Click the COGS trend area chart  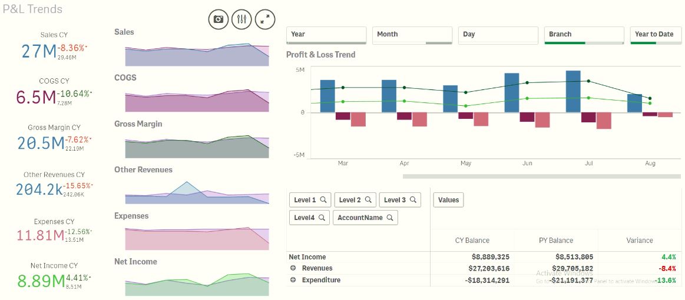click(197, 101)
